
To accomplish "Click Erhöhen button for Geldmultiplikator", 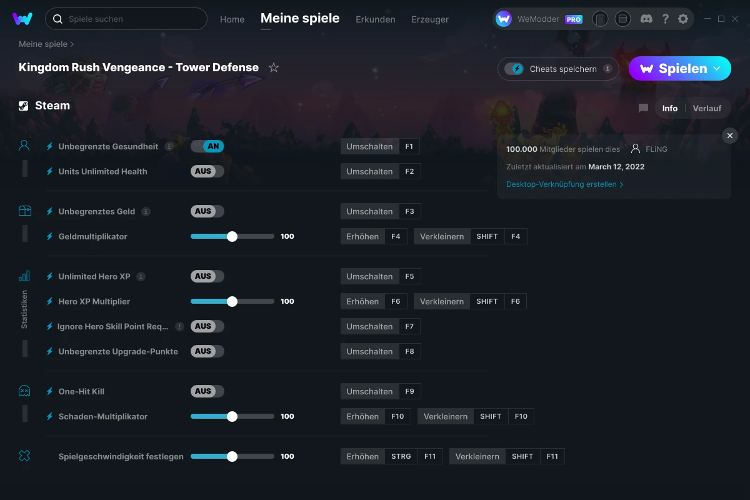I will (363, 236).
